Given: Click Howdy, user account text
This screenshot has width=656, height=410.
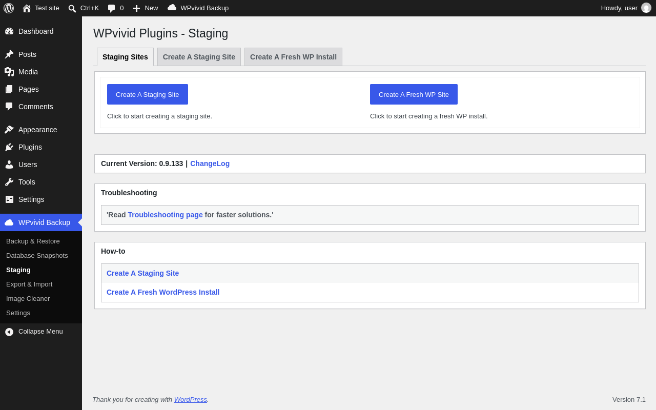Looking at the screenshot, I should 619,8.
